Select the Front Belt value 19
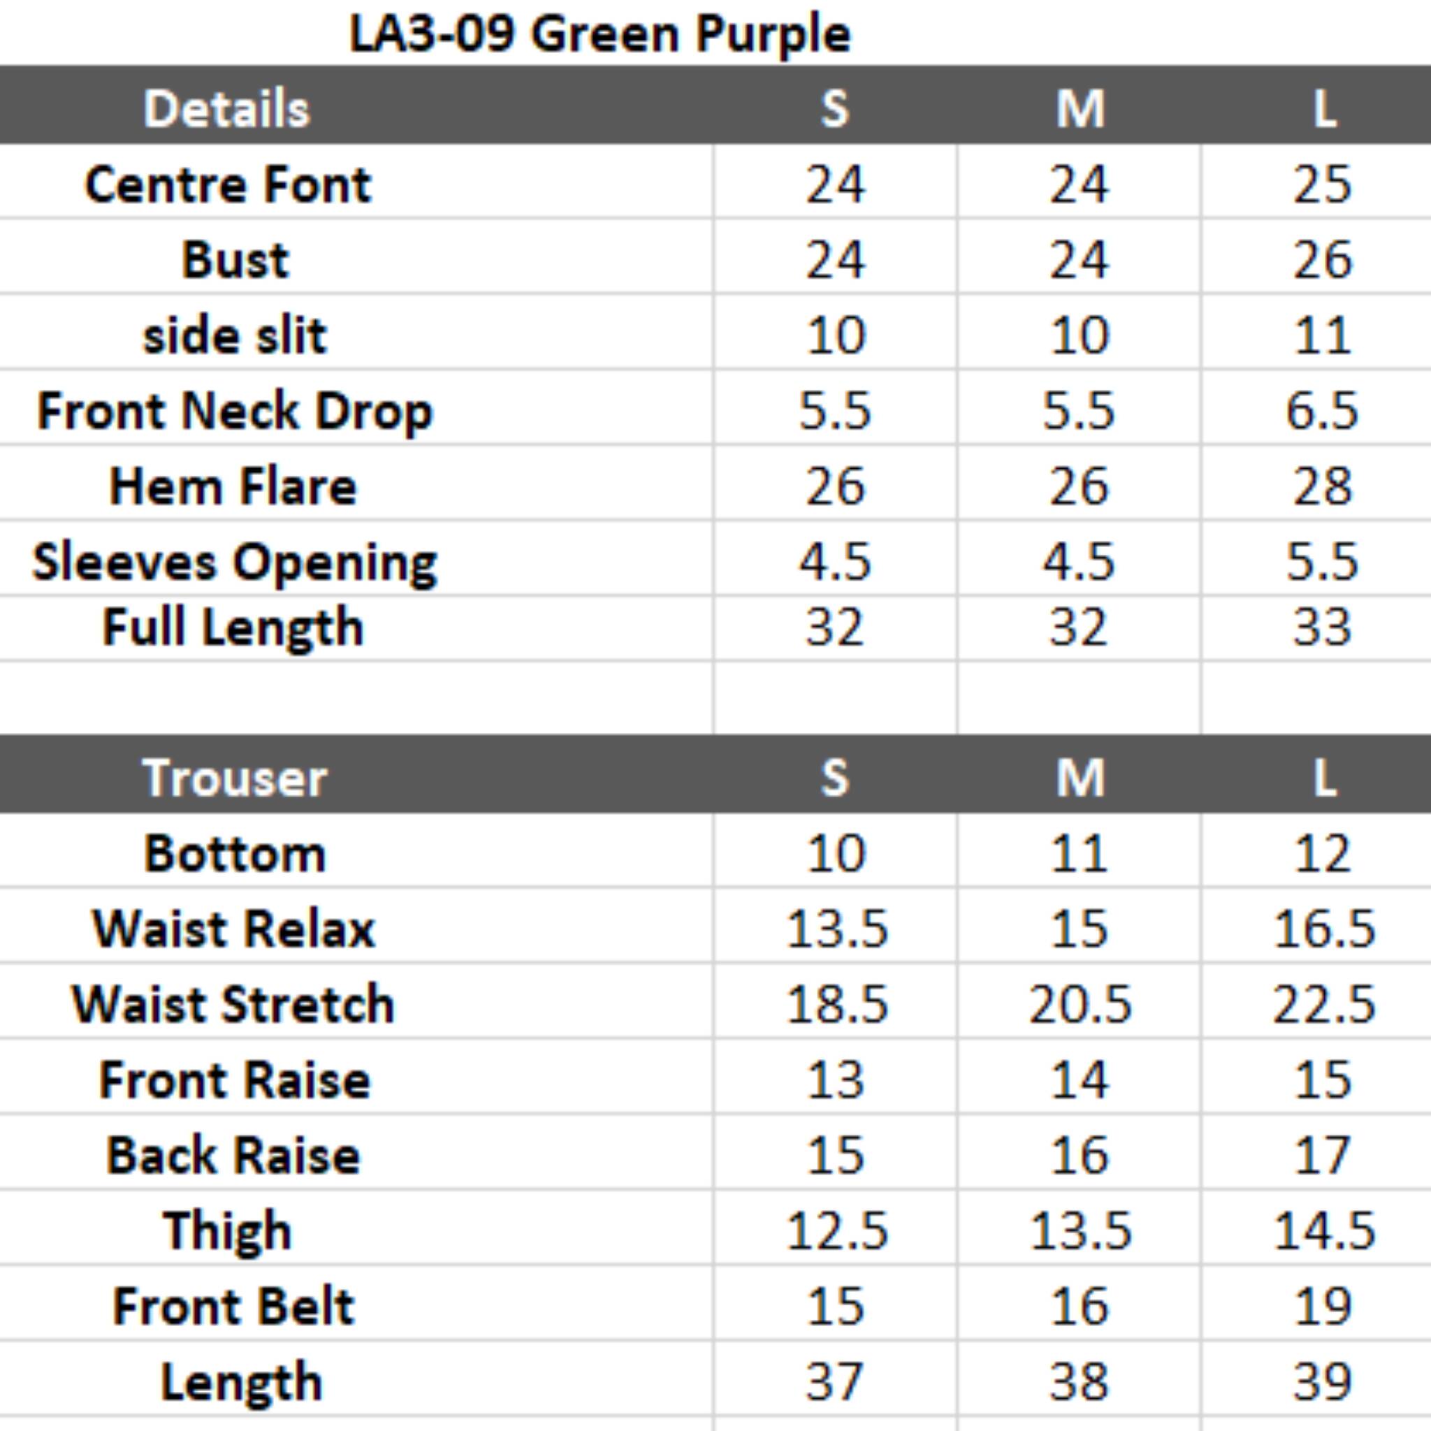1431x1431 pixels. (x=1322, y=1307)
